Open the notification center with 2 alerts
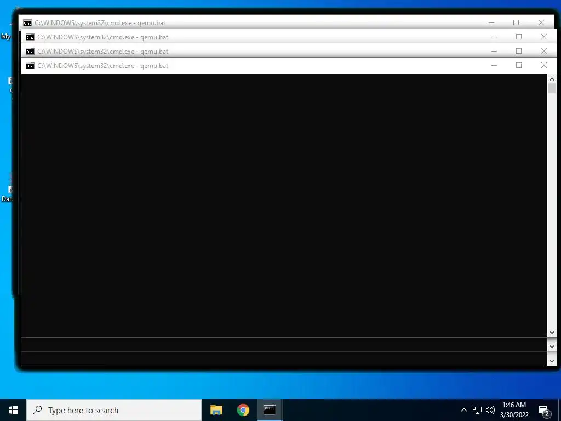This screenshot has width=561, height=421. click(x=544, y=411)
